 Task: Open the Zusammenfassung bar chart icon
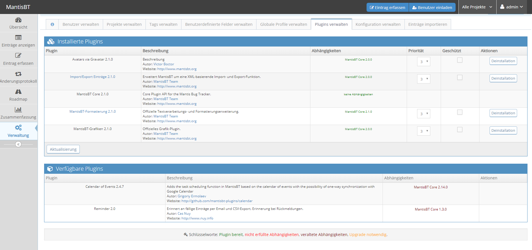coord(18,110)
